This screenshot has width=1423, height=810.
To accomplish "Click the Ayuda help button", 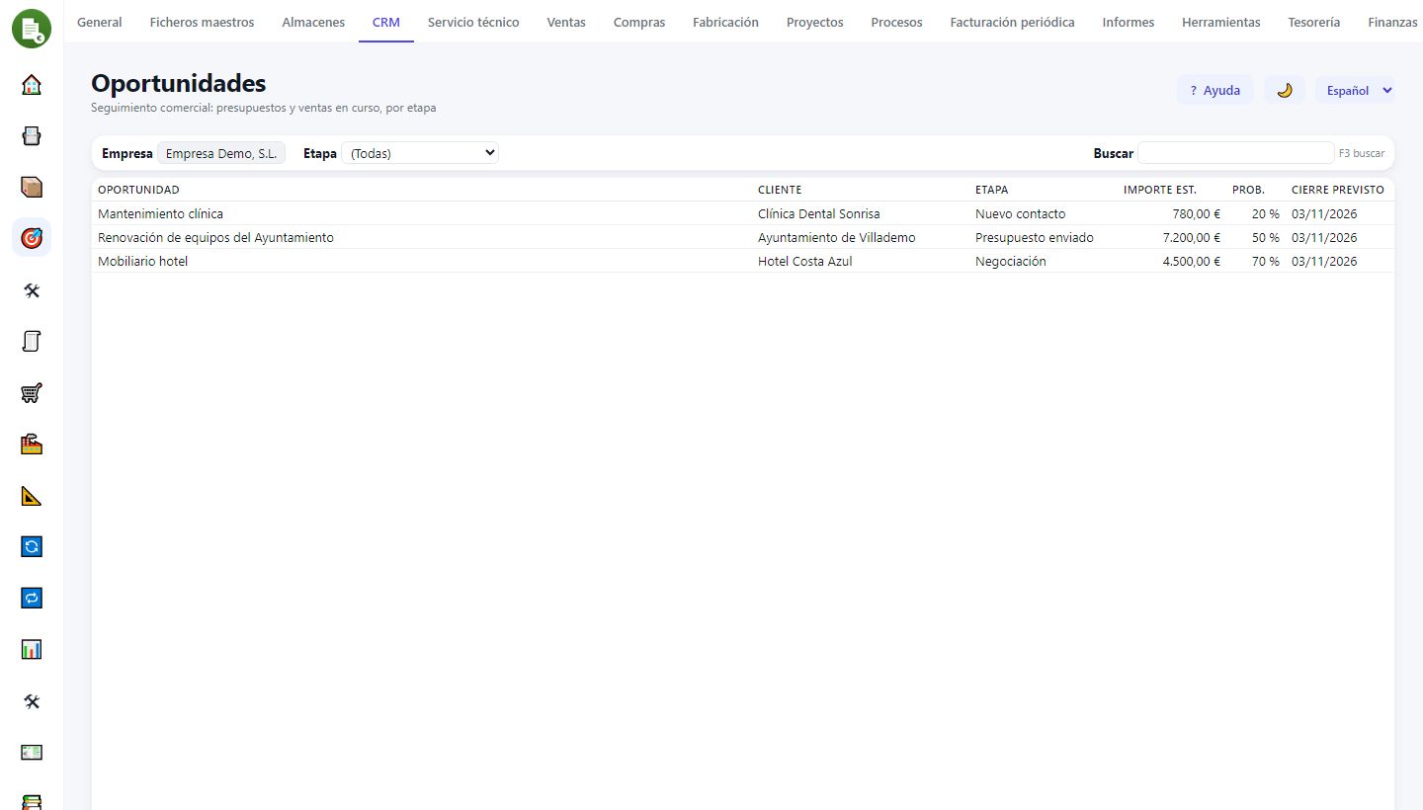I will 1215,90.
